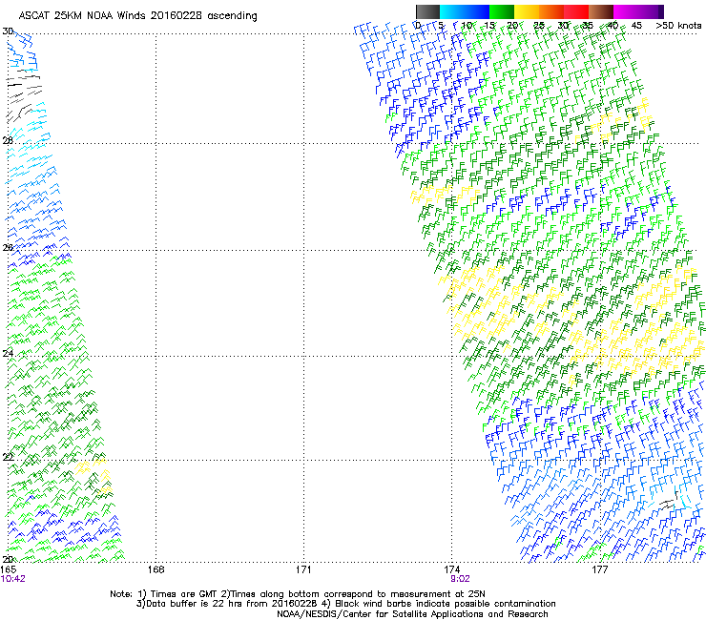
Task: Click the ASCAT 25KM NOAA Winds title
Action: pos(137,16)
